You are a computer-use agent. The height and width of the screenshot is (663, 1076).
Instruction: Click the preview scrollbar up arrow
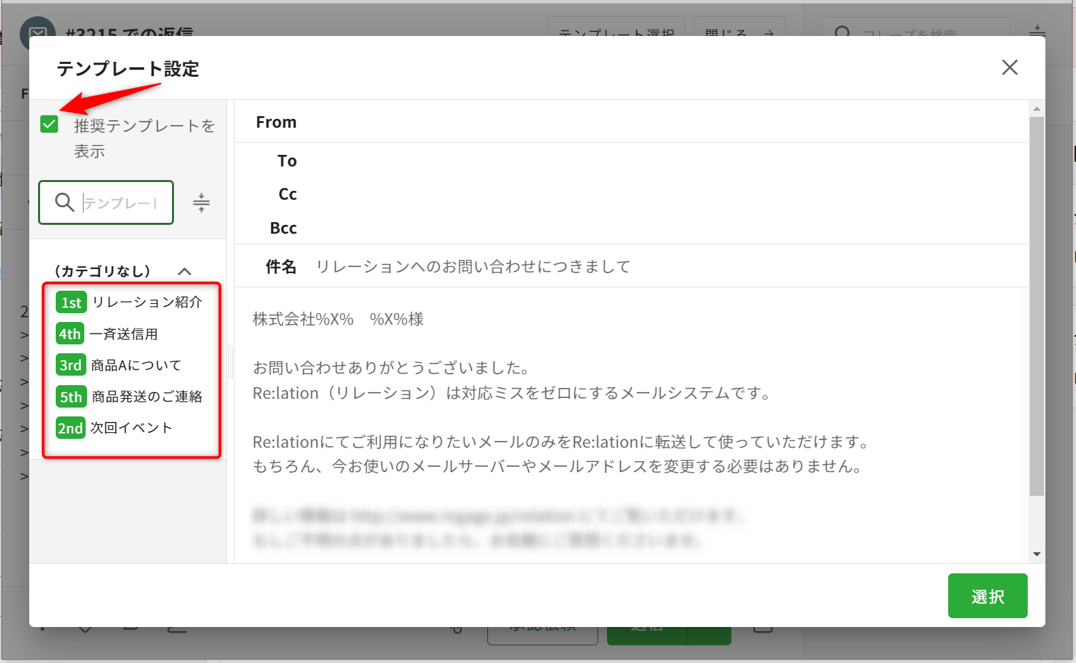[1037, 109]
